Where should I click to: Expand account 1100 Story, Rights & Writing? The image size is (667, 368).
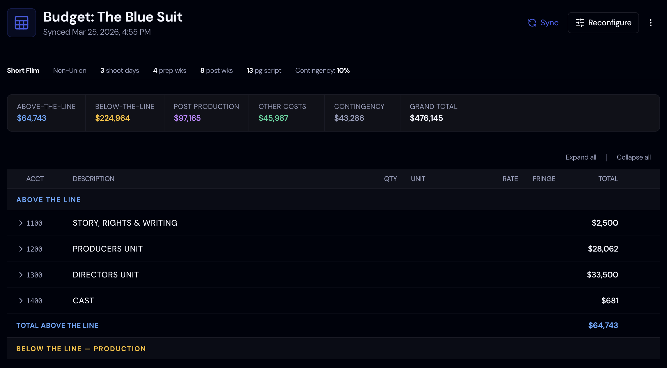tap(21, 223)
